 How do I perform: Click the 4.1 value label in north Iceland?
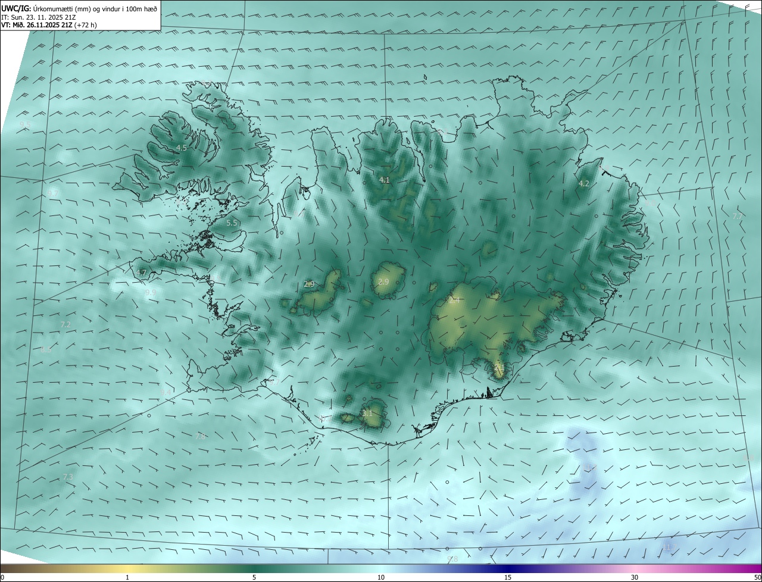384,180
